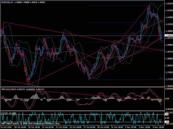
Task: Click the 1.37855 price axis label
Action: [169, 72]
